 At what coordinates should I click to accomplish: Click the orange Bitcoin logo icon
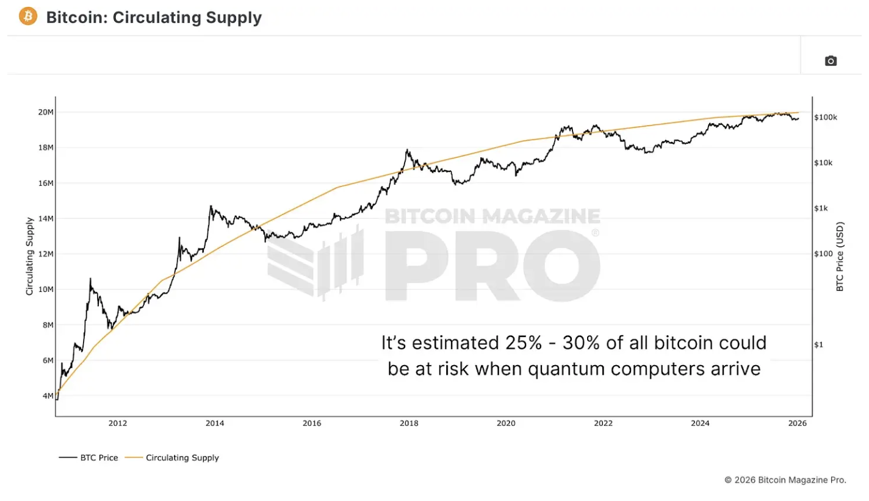(28, 16)
